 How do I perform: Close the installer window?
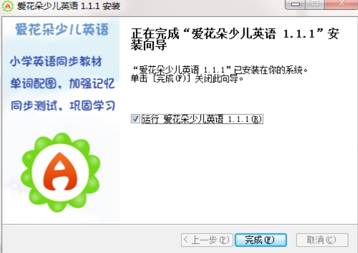coord(341,4)
